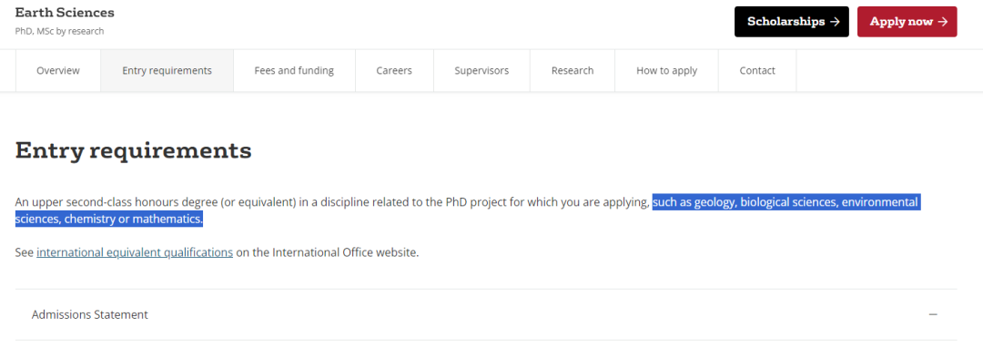The width and height of the screenshot is (983, 348).
Task: Click the Admissions Statement label text
Action: [89, 315]
